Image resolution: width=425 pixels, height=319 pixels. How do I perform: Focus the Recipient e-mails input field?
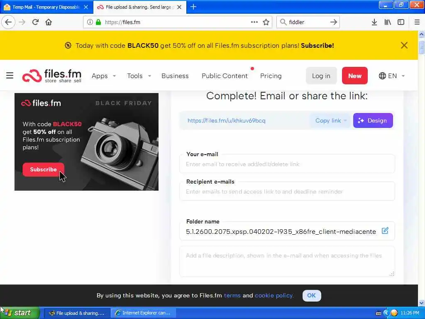point(287,191)
